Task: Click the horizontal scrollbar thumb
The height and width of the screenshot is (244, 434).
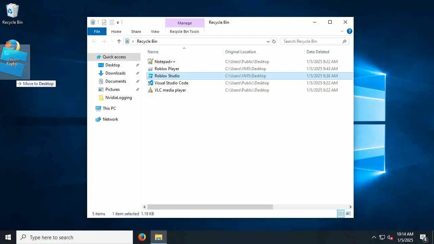Action: [x=210, y=207]
